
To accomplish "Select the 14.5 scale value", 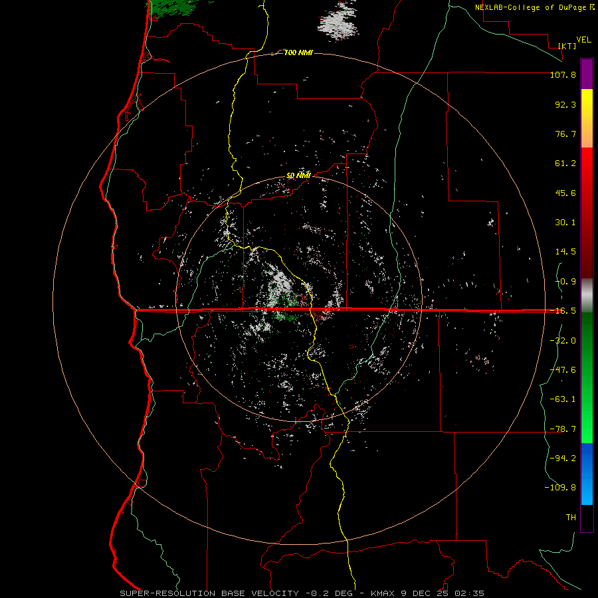I will coord(565,252).
